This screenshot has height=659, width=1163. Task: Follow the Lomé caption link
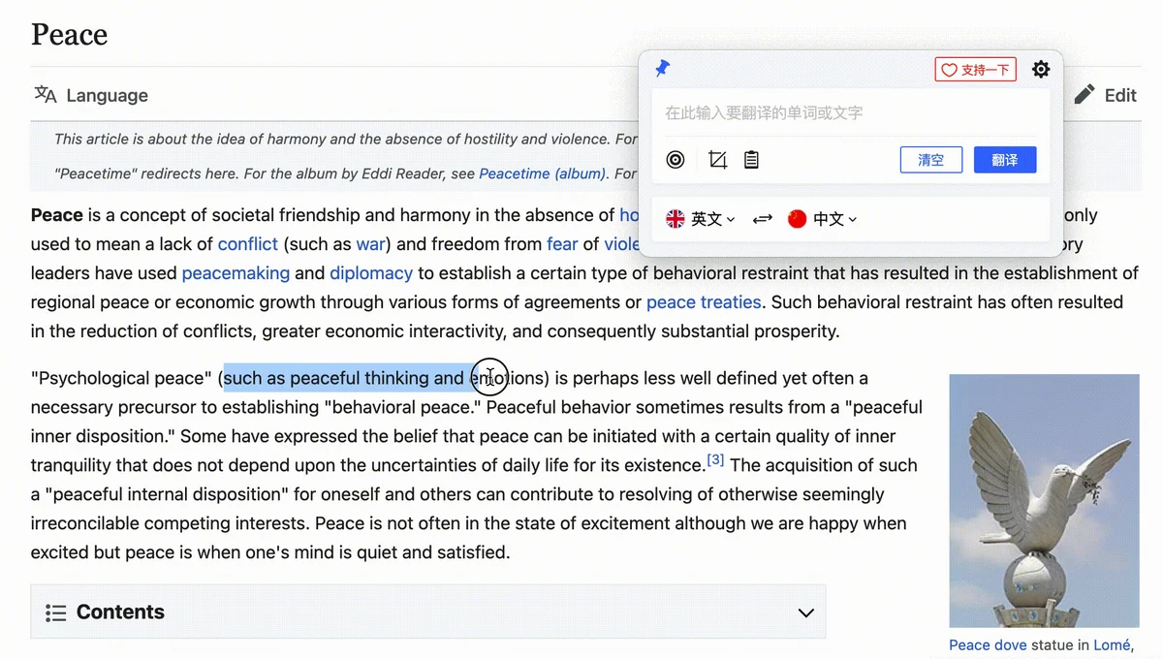click(x=1112, y=645)
